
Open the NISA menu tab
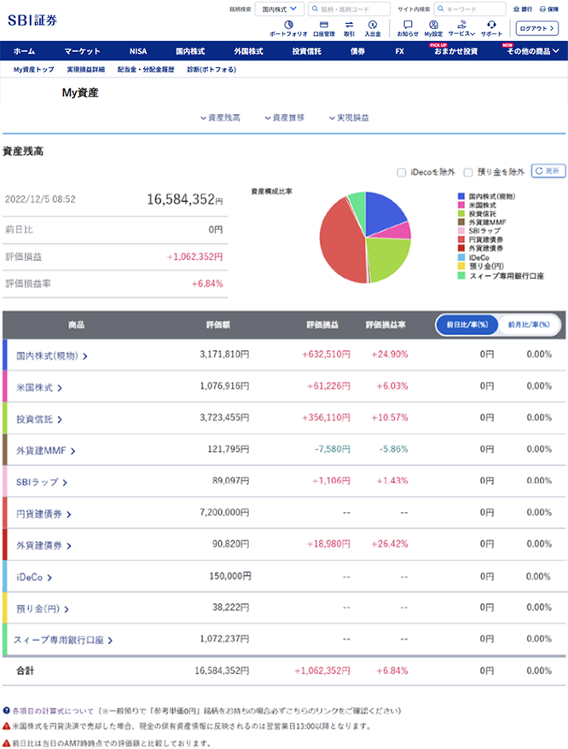pos(138,51)
